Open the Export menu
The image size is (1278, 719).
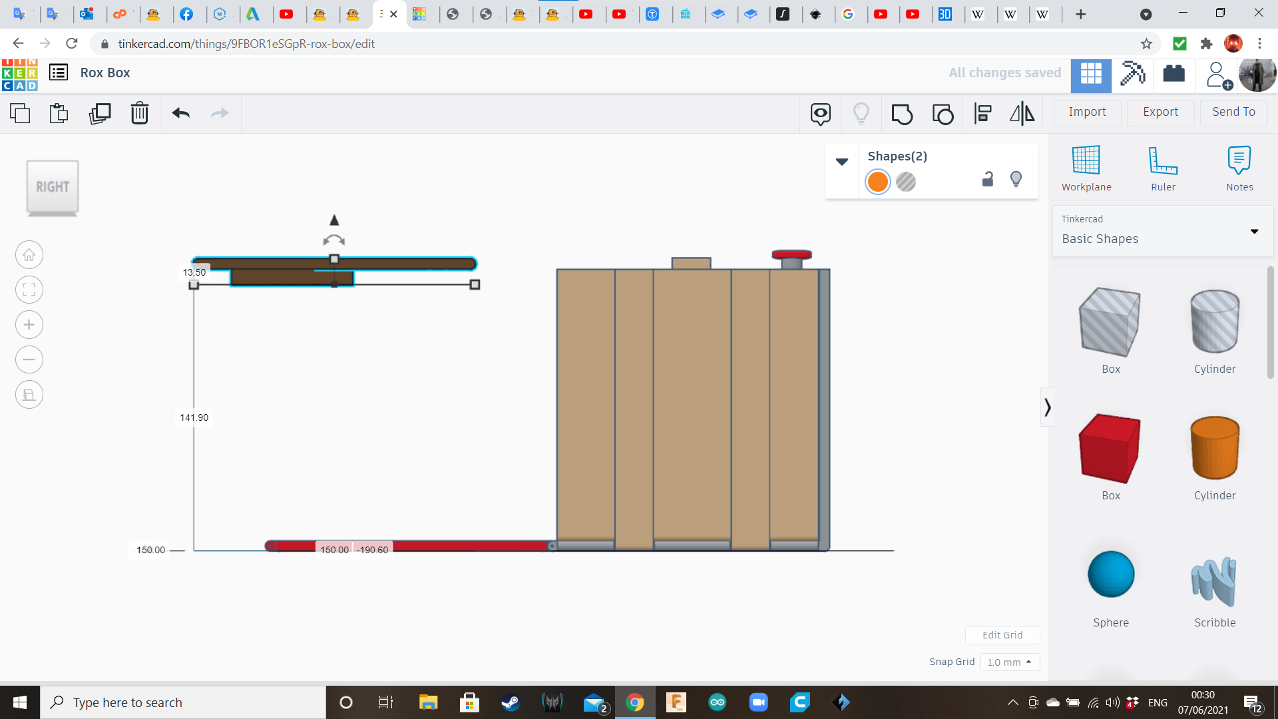click(1160, 112)
